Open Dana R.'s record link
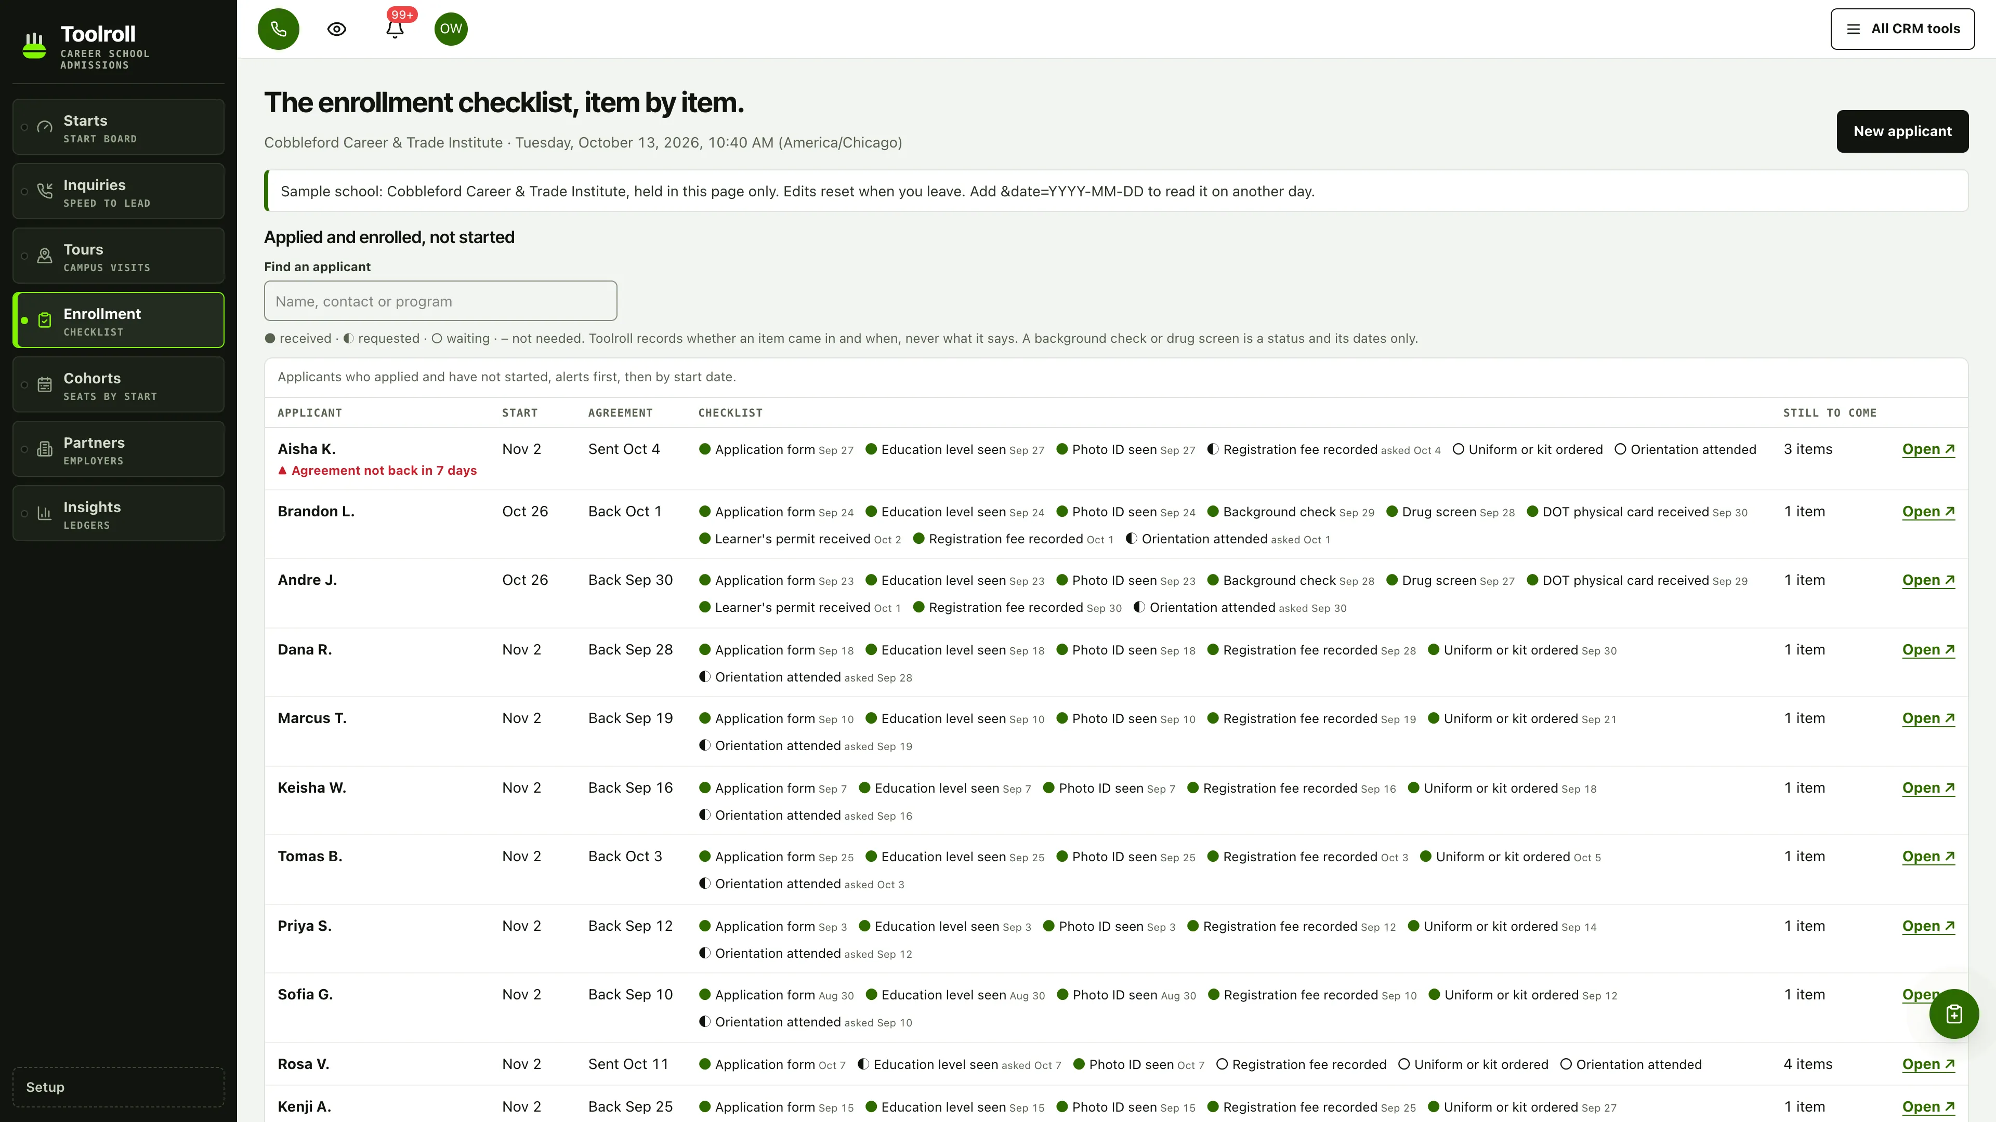1996x1122 pixels. tap(1928, 650)
